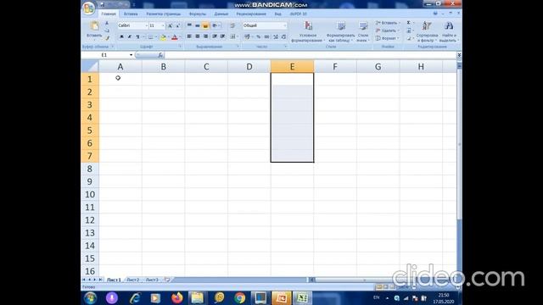Switch to the View ribbon tab
The width and height of the screenshot is (543, 305).
(x=277, y=14)
